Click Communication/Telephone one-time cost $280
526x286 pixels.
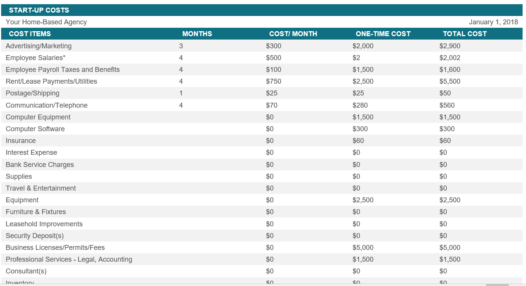tap(360, 105)
